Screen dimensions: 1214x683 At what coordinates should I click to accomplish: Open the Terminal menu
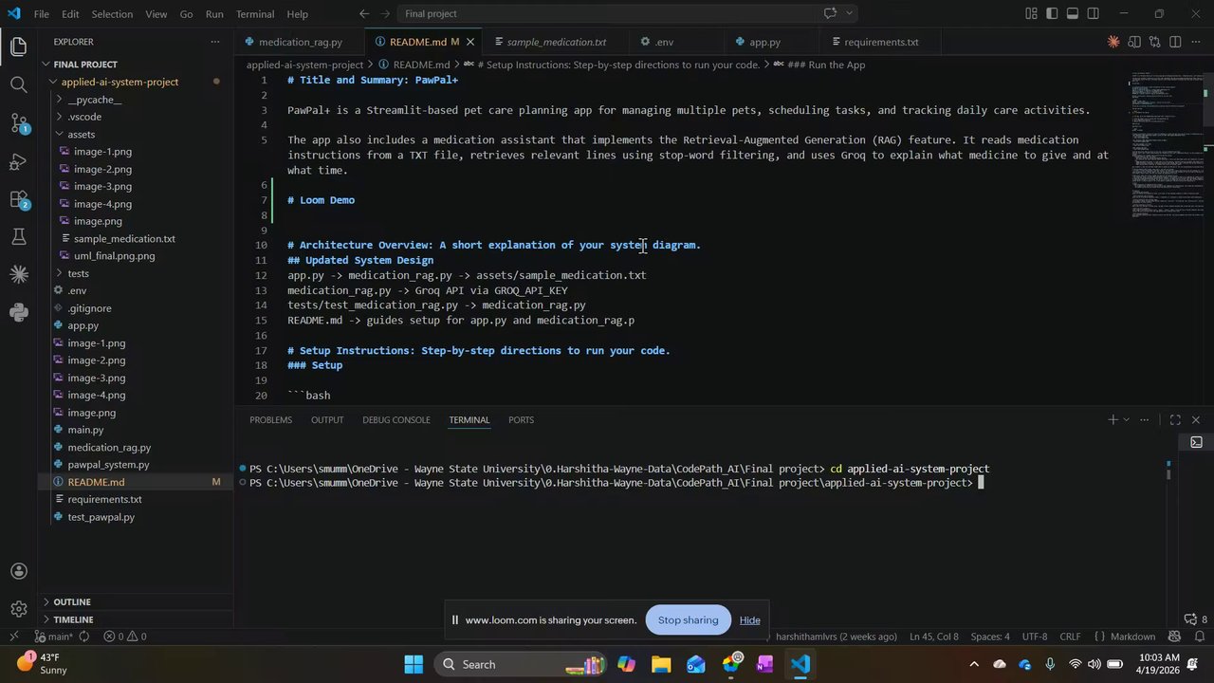pos(255,14)
